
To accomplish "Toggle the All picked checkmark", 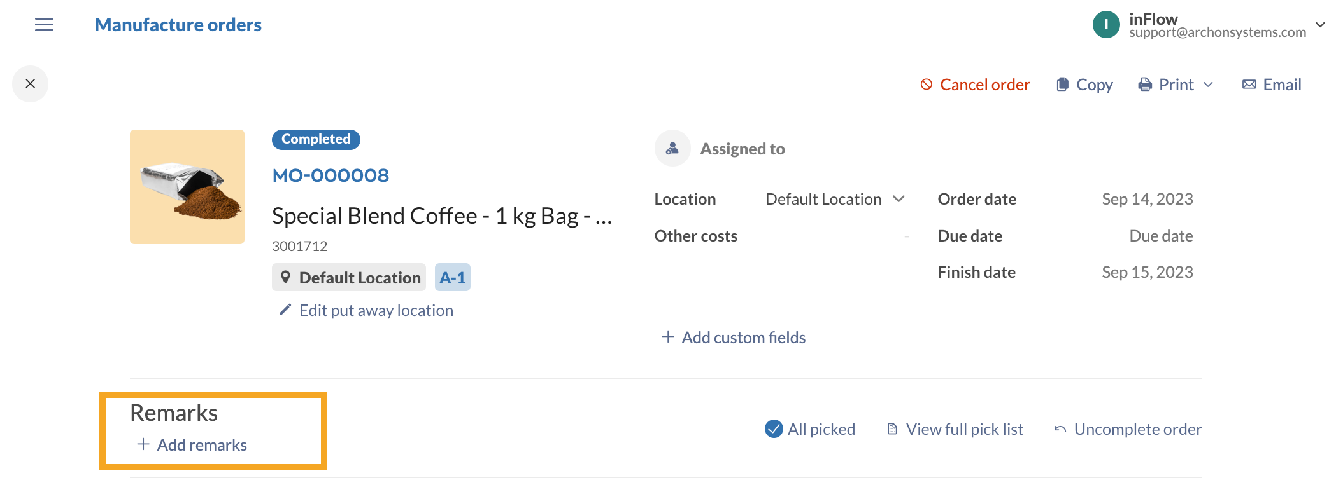I will (774, 429).
